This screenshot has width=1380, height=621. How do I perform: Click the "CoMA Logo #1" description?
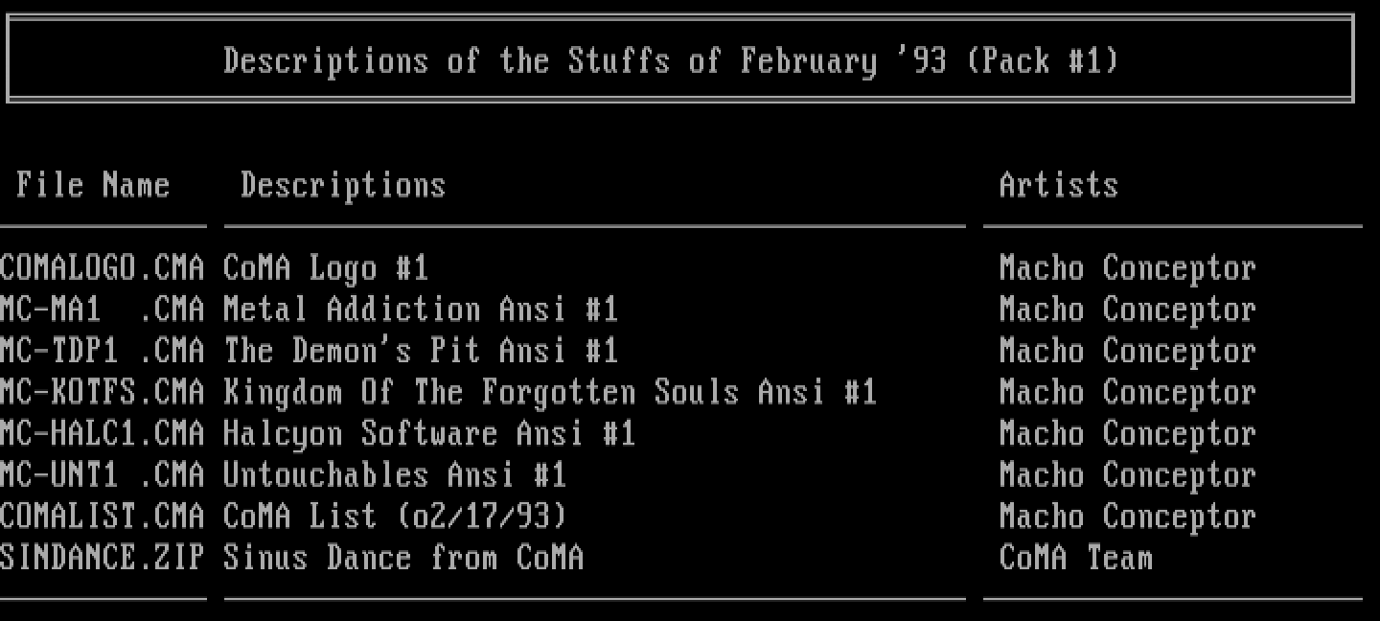325,268
